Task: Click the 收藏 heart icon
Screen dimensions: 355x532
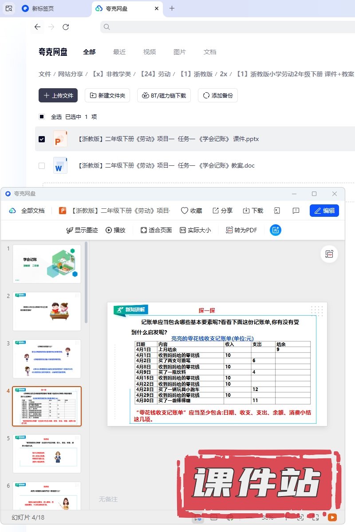Action: (191, 211)
